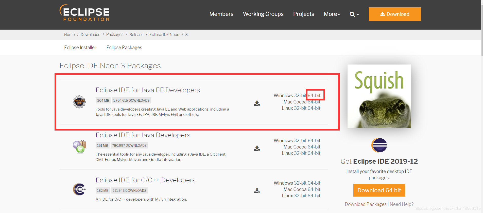Download C/C++ Windows 32-bit
The image size is (483, 213).
300,183
